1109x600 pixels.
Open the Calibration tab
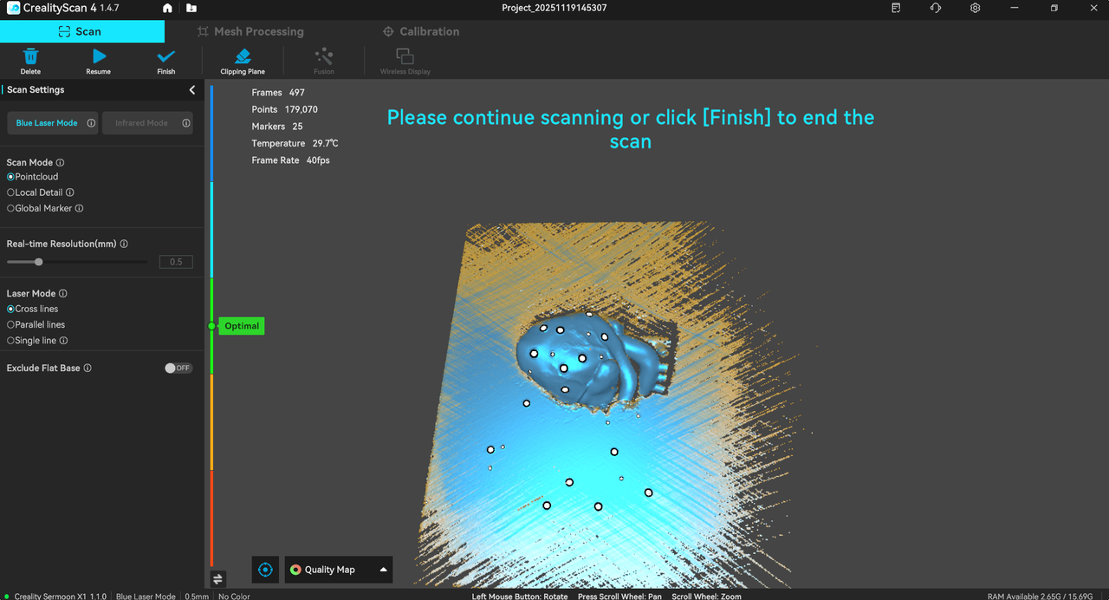(x=421, y=31)
